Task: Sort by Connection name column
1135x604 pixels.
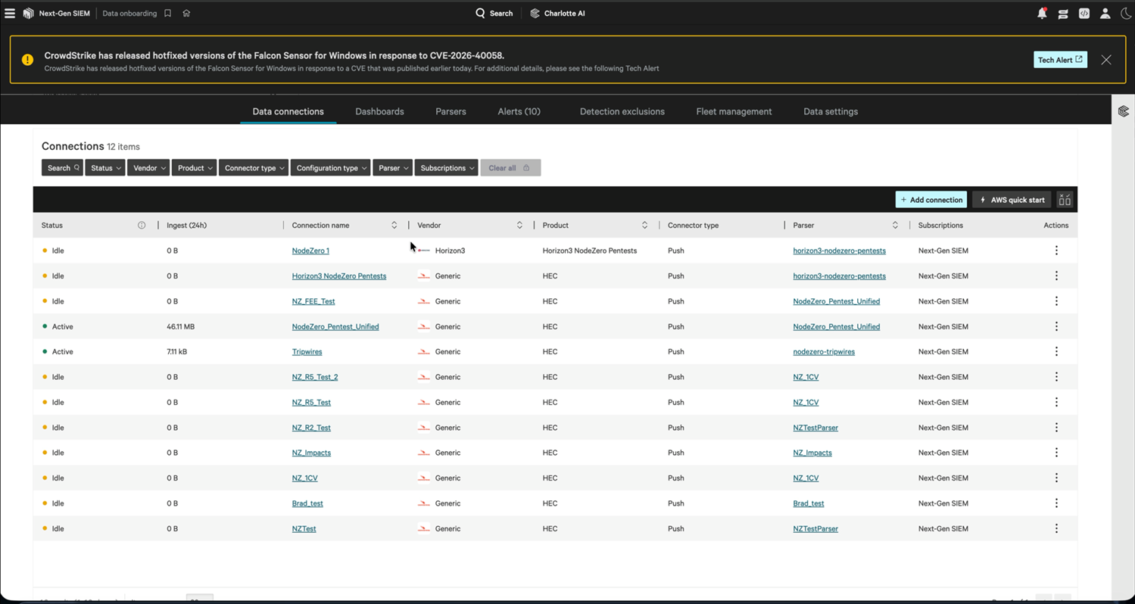Action: [394, 226]
